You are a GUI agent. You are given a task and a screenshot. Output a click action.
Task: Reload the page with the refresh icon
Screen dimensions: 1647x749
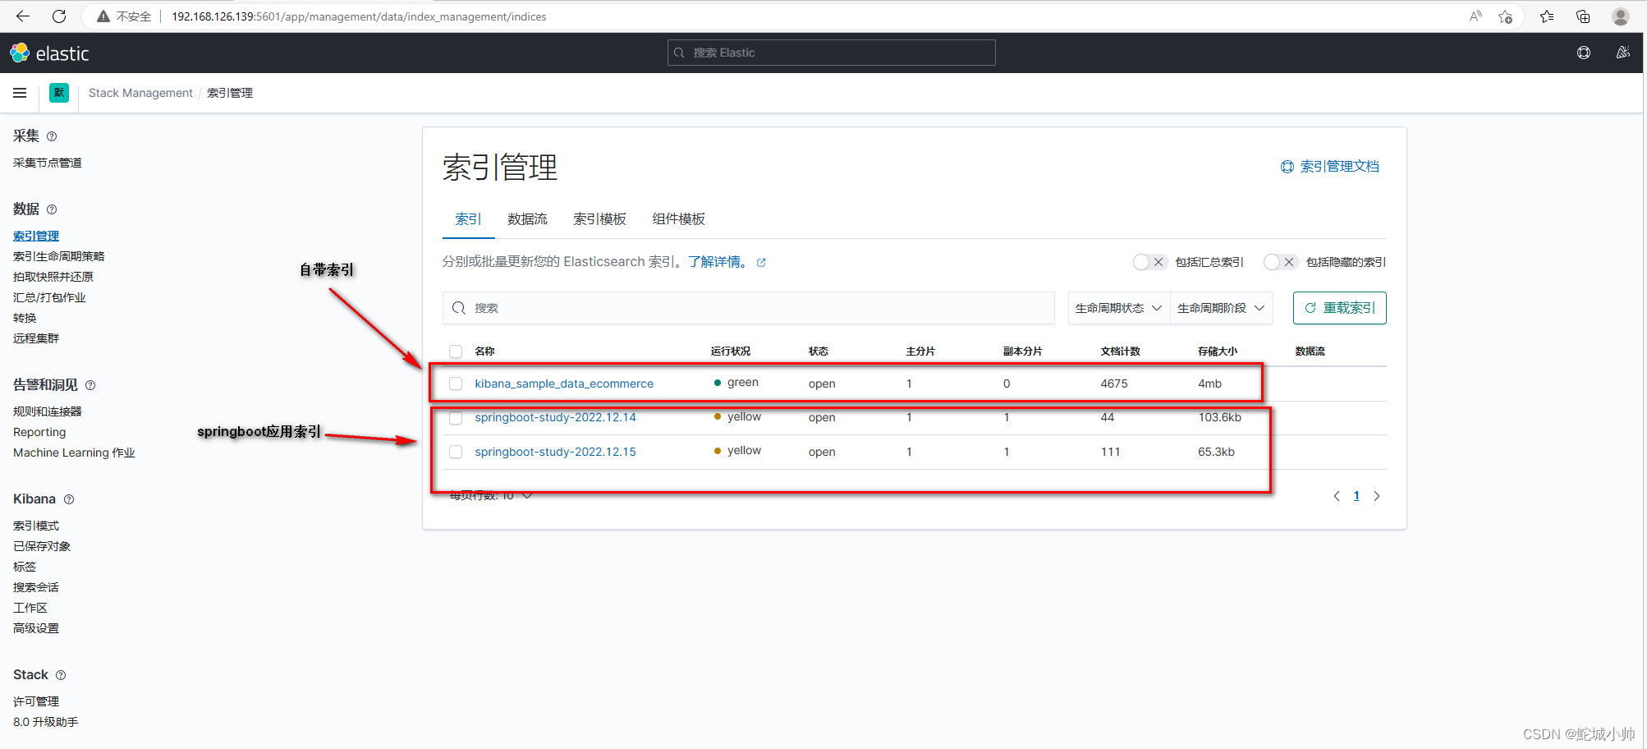tap(59, 16)
